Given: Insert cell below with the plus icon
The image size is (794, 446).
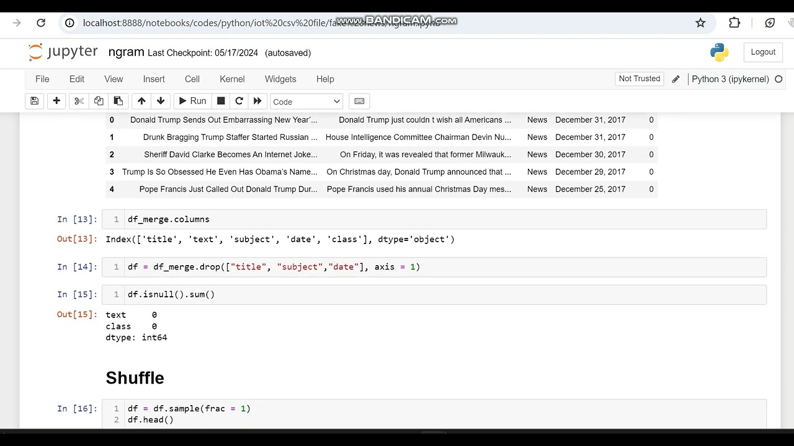Looking at the screenshot, I should [56, 101].
